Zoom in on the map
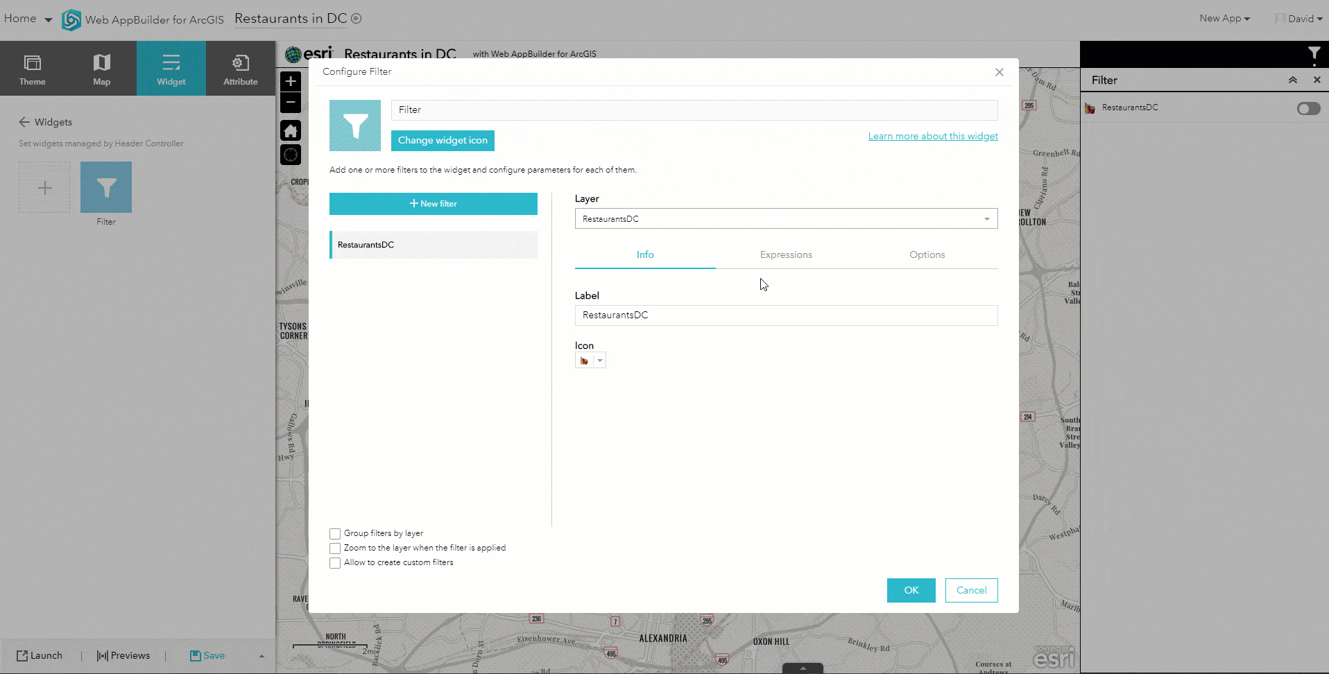 tap(291, 81)
